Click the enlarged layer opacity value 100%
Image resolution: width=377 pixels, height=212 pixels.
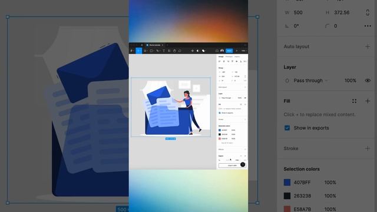350,81
